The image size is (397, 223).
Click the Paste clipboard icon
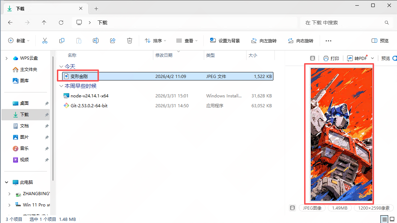(x=79, y=41)
